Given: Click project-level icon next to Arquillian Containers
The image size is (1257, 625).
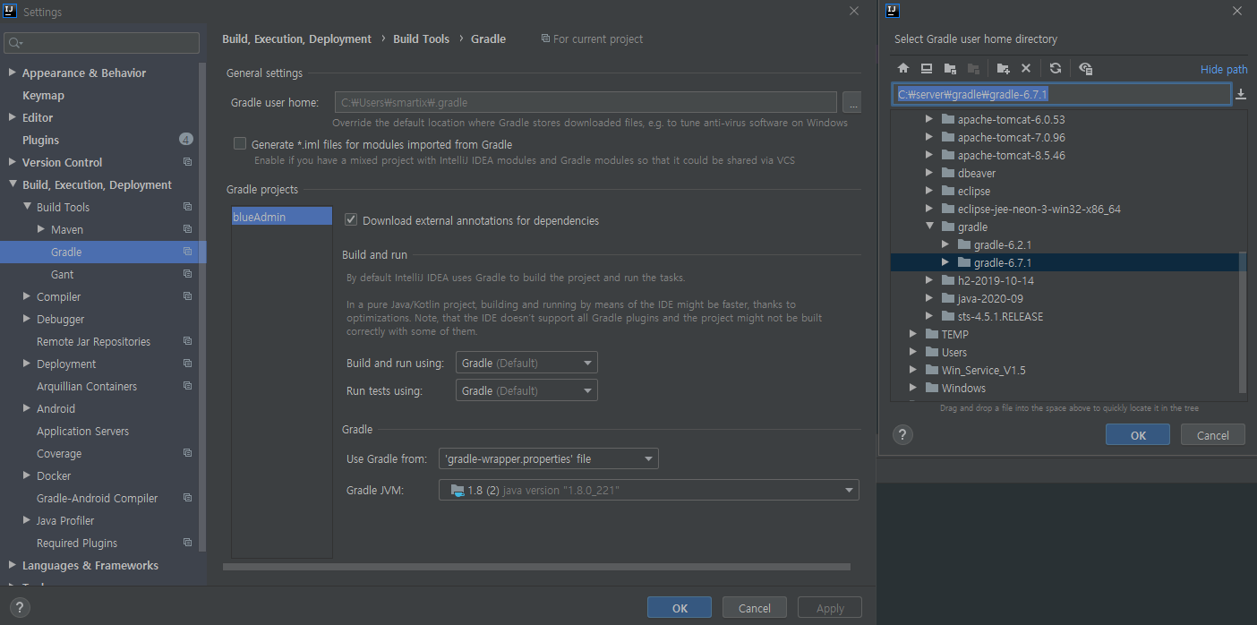Looking at the screenshot, I should tap(187, 386).
